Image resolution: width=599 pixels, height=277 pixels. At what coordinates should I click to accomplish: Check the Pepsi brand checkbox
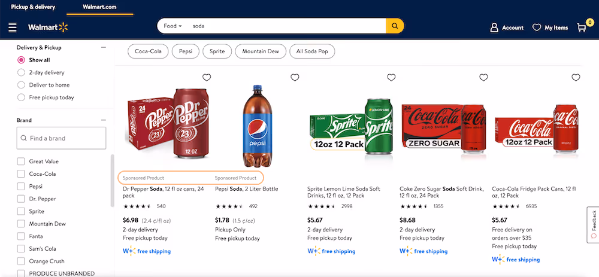tap(21, 187)
